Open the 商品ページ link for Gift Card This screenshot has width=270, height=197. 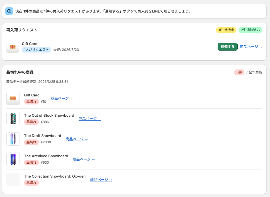click(61, 98)
